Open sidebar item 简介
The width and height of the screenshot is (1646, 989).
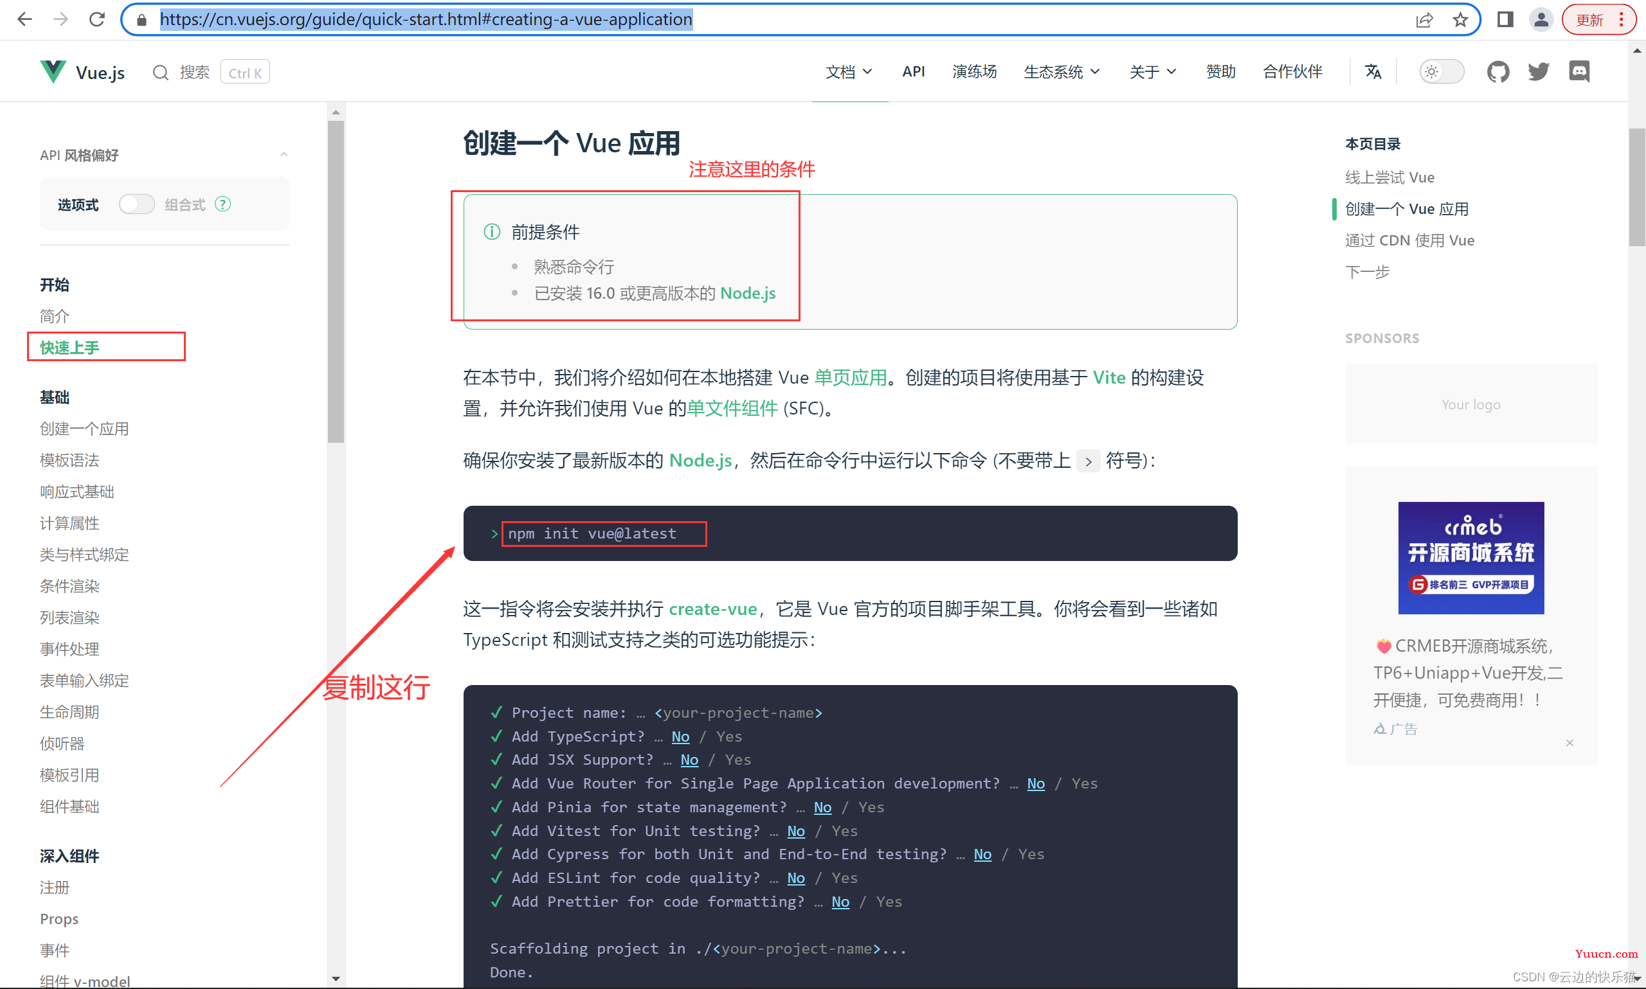[55, 316]
